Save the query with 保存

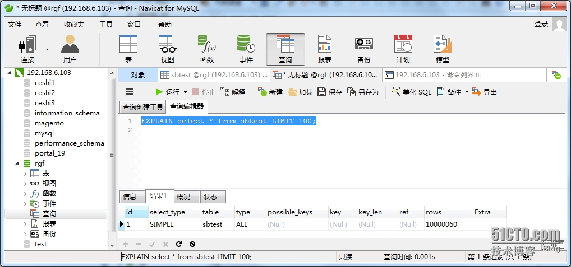coord(330,92)
